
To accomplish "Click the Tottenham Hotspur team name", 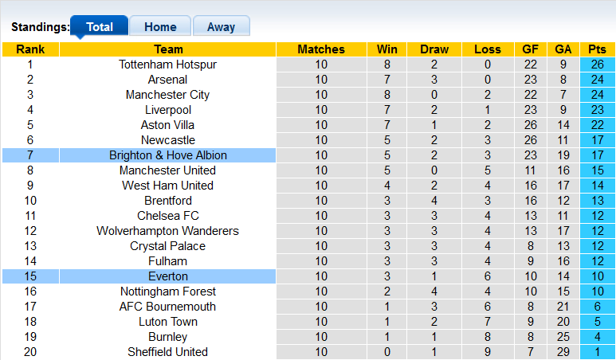I will (x=167, y=65).
